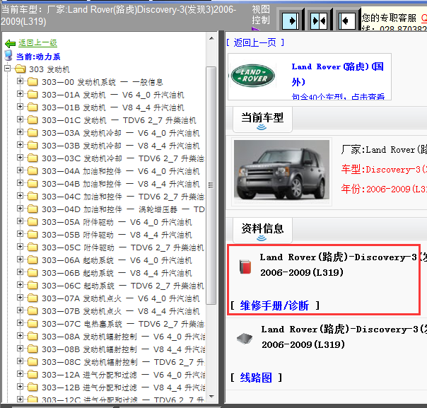This screenshot has width=427, height=408.
Task: Select 303—04C 加油和控件 TDV6 row
Action: 122,196
